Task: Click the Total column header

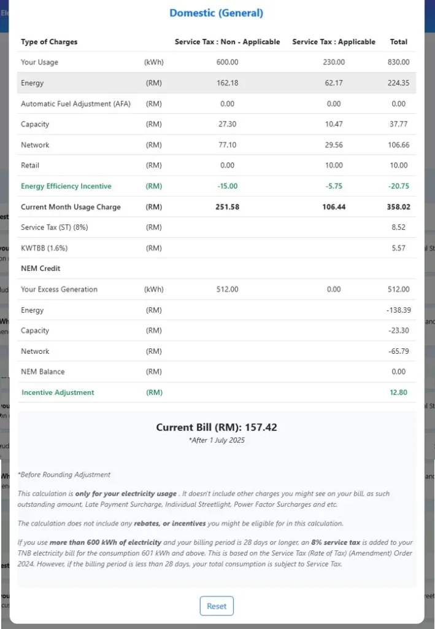Action: [398, 42]
